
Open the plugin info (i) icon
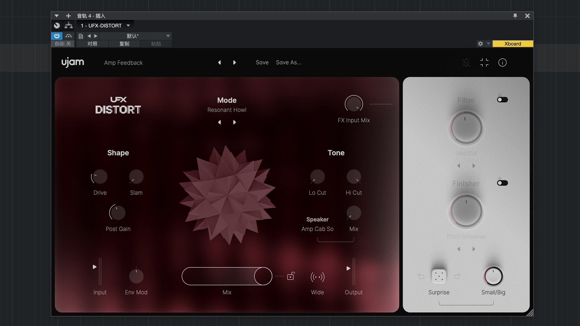point(502,62)
